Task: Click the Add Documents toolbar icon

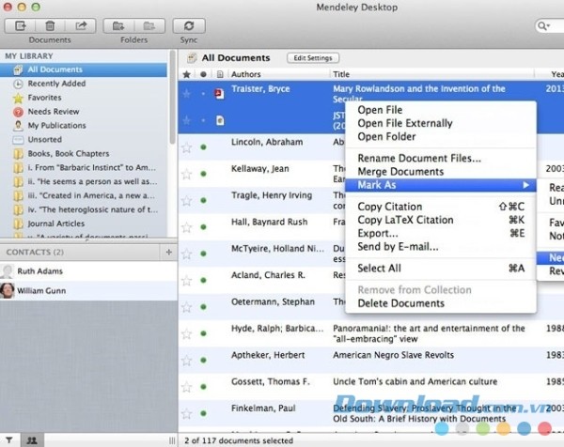Action: click(22, 25)
